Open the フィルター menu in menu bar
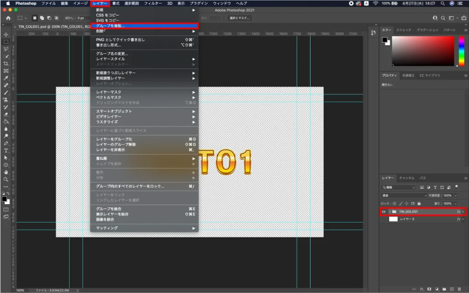The width and height of the screenshot is (469, 293). (x=153, y=3)
